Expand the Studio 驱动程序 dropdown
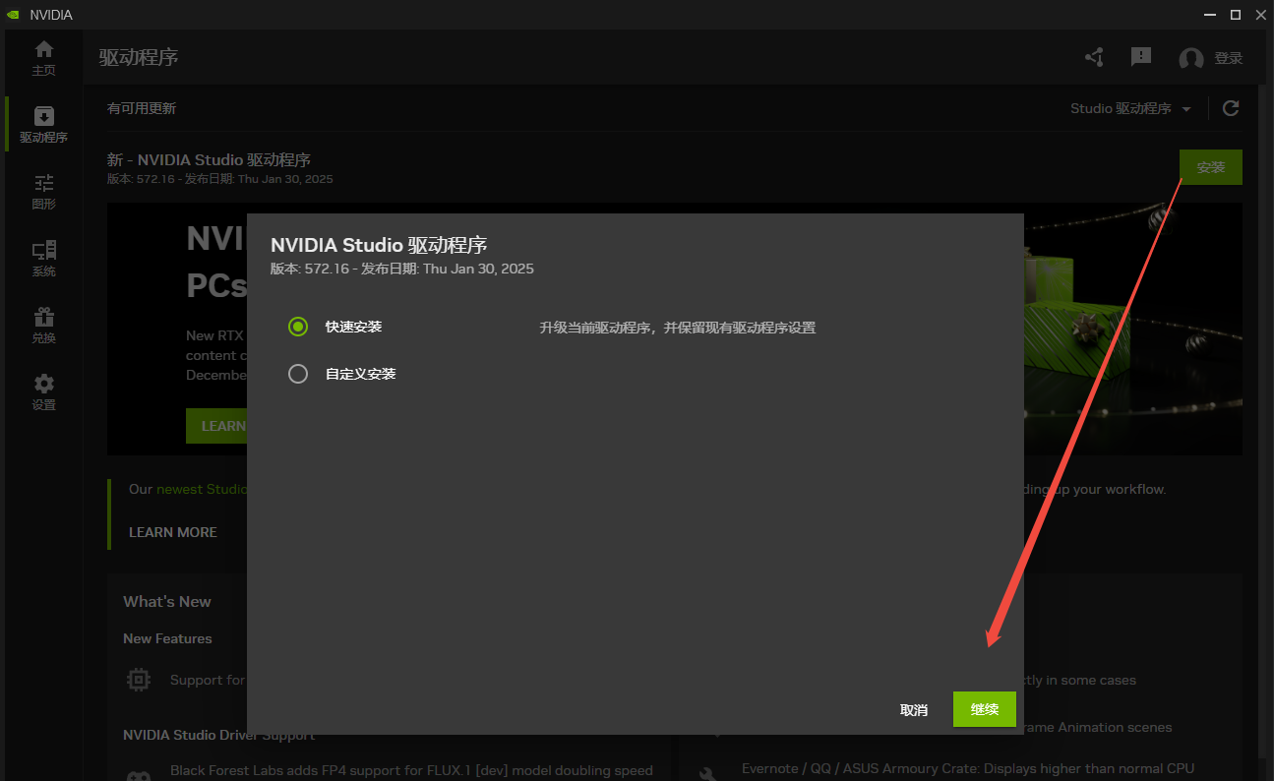Screen dimensions: 1274x781 point(1131,108)
